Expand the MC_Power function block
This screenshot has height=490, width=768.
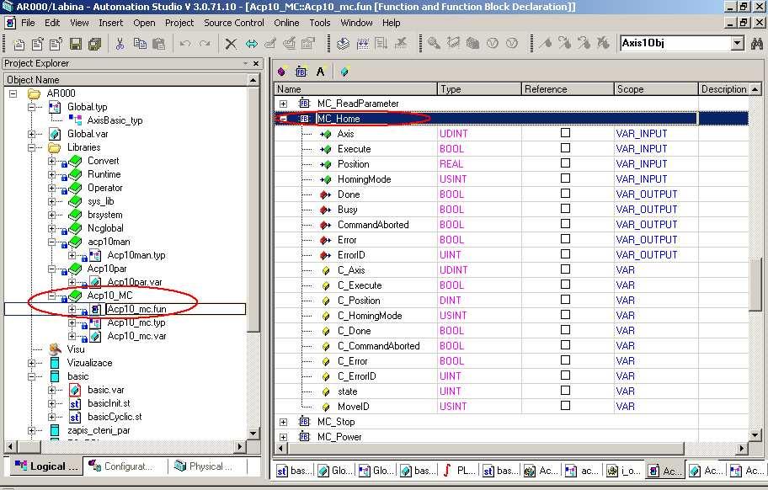tap(284, 437)
